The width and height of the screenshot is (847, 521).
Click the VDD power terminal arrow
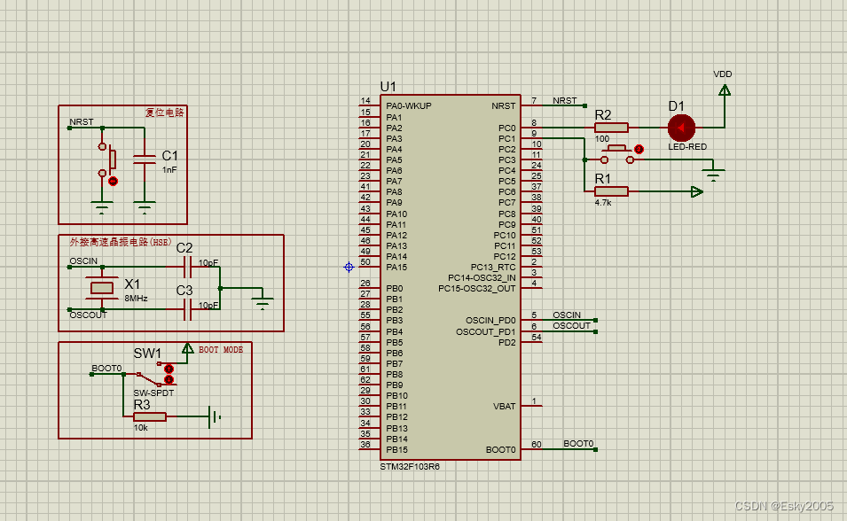click(x=725, y=90)
